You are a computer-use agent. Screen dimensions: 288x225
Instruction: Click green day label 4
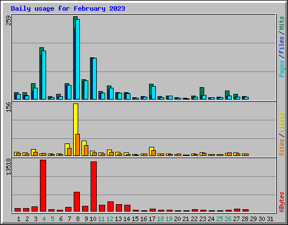click(44, 219)
